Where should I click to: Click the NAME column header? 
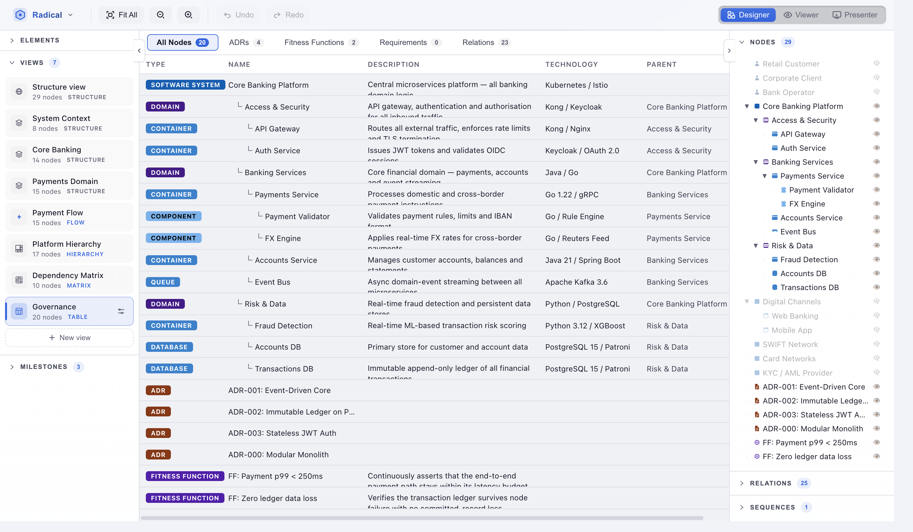(x=239, y=64)
